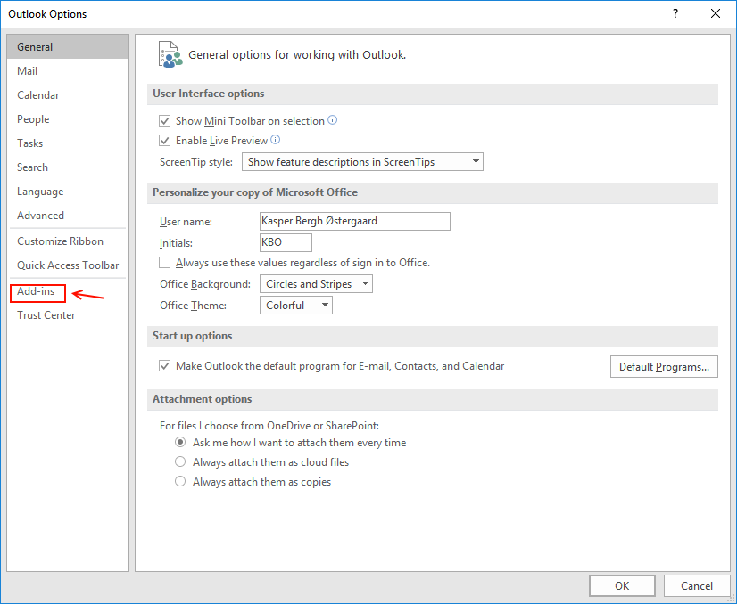This screenshot has height=604, width=737.
Task: Open the People options category
Action: click(x=68, y=119)
